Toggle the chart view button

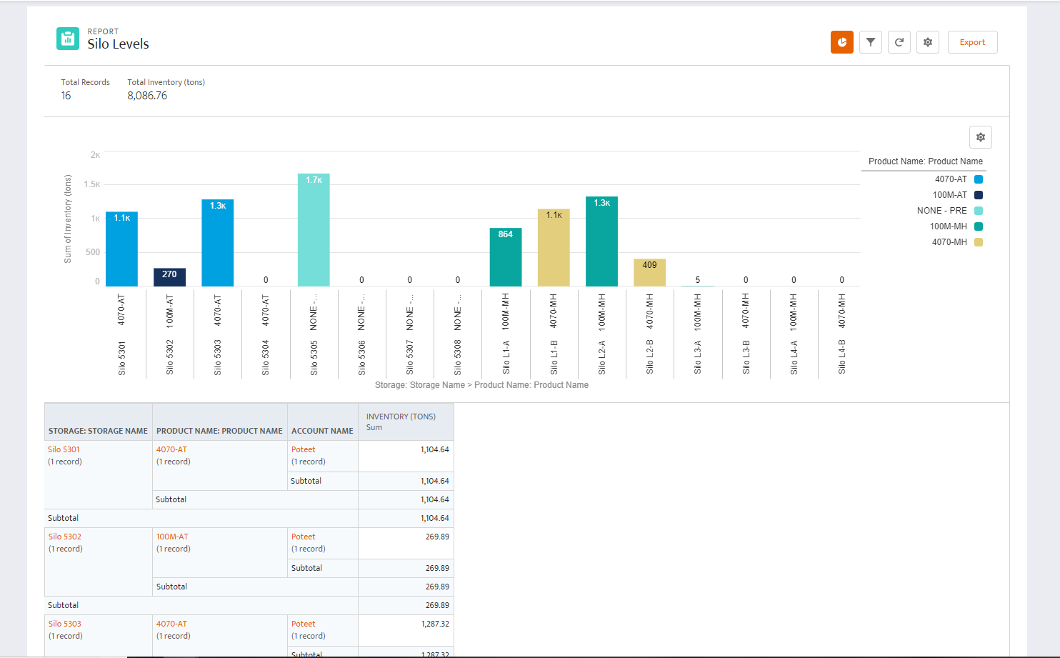point(842,42)
